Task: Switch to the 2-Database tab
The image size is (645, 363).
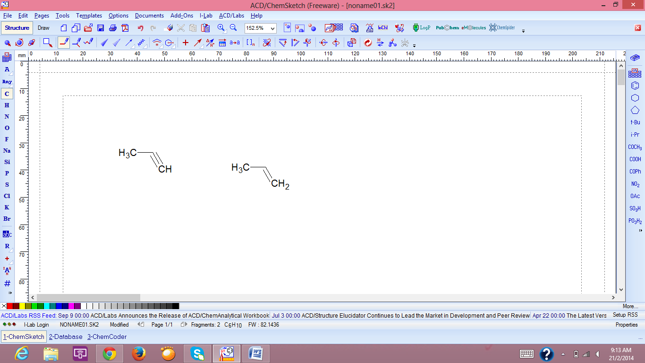Action: (66, 337)
